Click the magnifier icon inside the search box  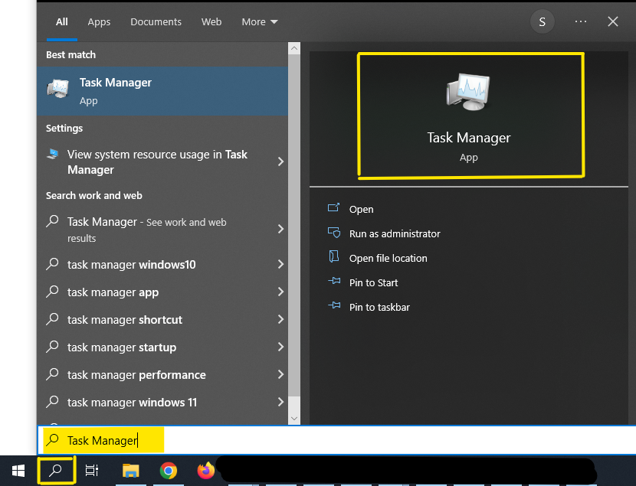pyautogui.click(x=52, y=439)
